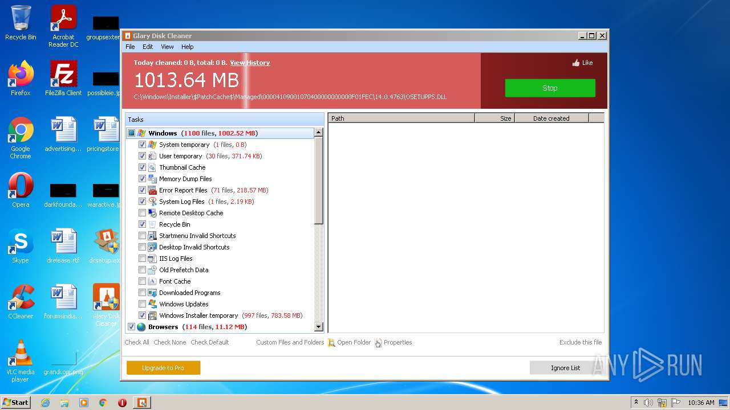Click Check Default link
Screen dimensions: 730x410
click(x=210, y=342)
